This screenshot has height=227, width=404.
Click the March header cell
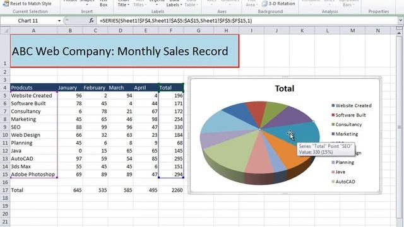121,88
